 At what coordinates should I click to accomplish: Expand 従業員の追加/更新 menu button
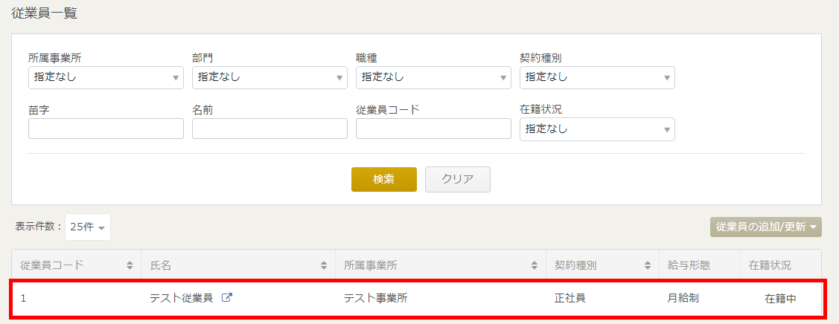point(766,227)
